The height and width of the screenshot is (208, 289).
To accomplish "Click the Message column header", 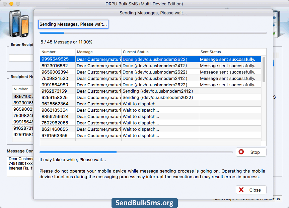I will (x=98, y=52).
